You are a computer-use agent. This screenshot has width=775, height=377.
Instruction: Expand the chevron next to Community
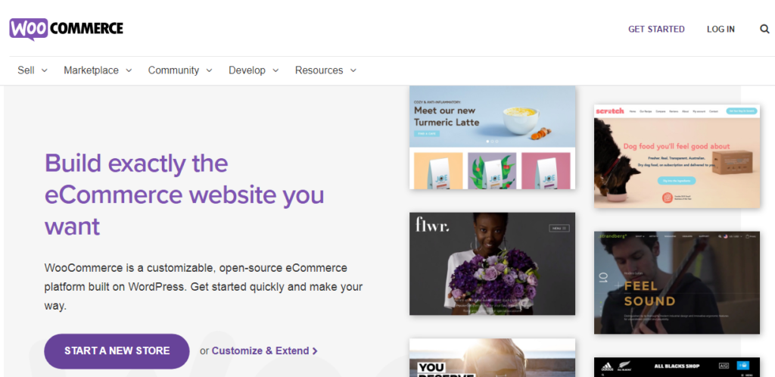(x=209, y=70)
